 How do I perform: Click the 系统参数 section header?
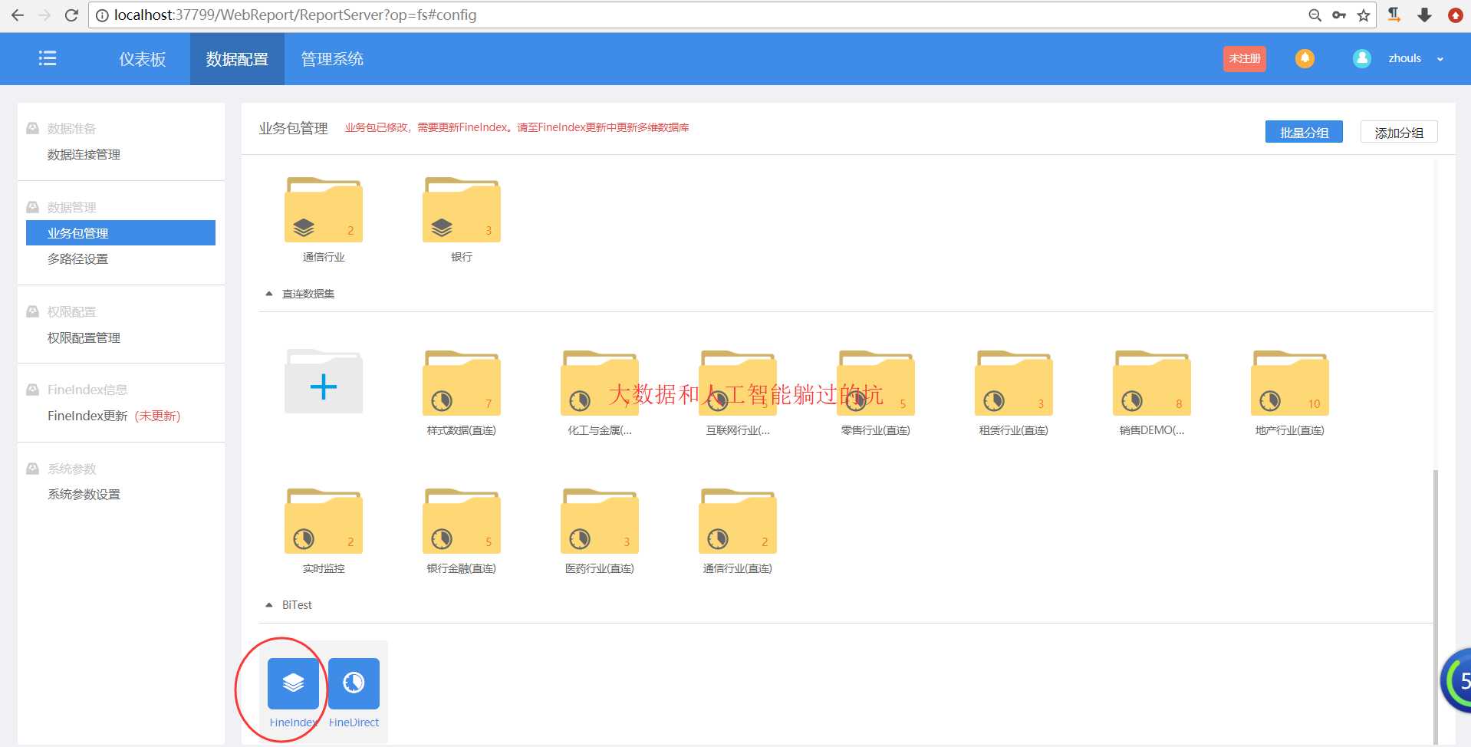click(x=71, y=469)
